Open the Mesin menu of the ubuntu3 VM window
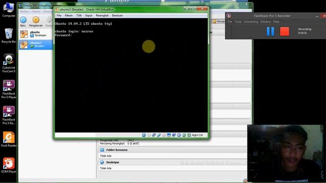 pyautogui.click(x=69, y=15)
